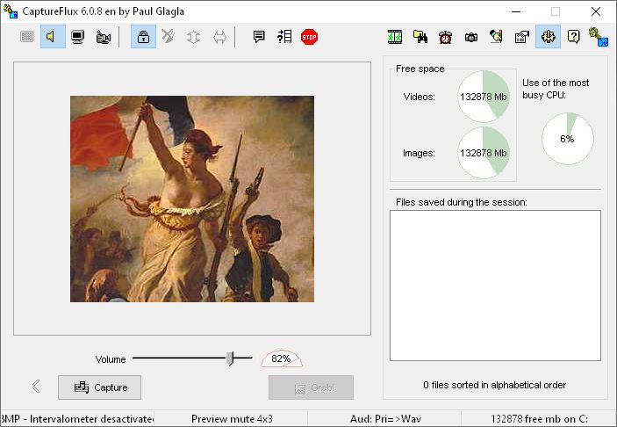Close the CaptureFlux window
The image size is (617, 427).
tap(596, 11)
